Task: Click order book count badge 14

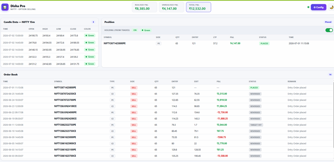Action: [x=330, y=74]
